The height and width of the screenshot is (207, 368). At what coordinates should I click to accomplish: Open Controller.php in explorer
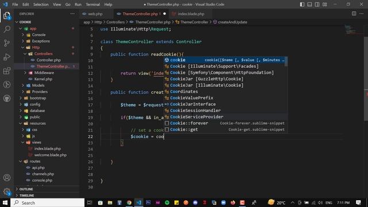tap(48, 60)
